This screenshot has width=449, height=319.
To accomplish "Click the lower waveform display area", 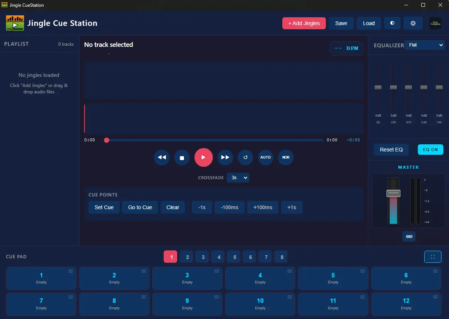I will point(224,118).
